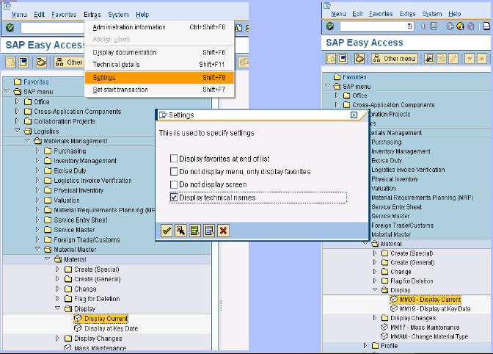Click Add to favorites icon, right window
Screen dimensions: 493x354
(429, 59)
